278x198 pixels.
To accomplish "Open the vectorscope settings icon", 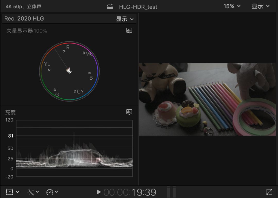I will click(x=129, y=31).
